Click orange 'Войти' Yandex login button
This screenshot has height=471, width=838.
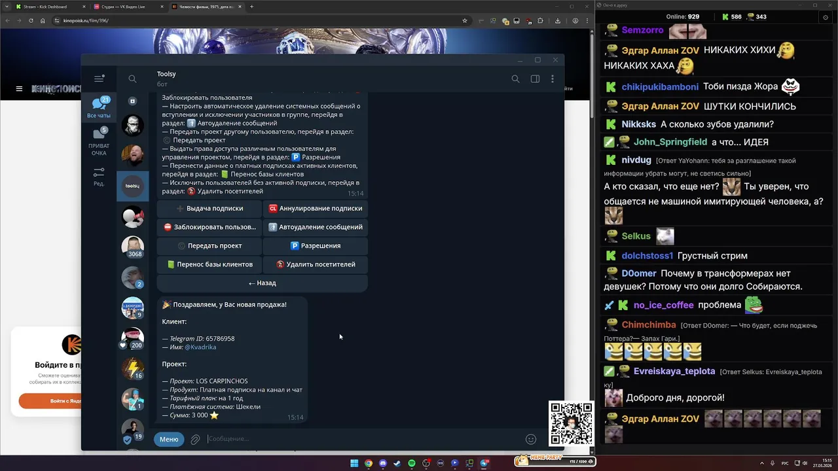50,400
